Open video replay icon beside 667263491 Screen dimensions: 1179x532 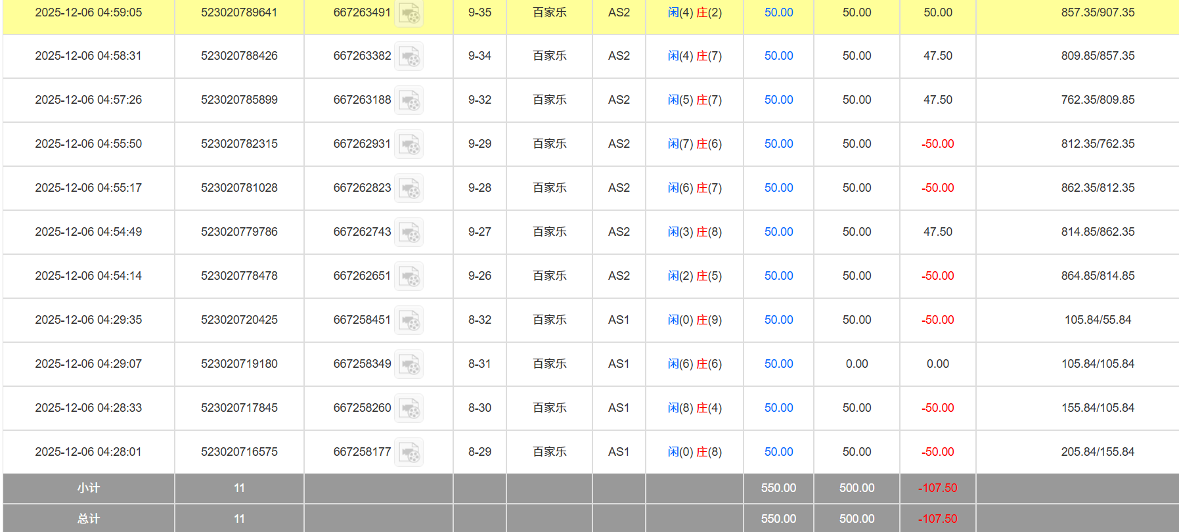(409, 13)
